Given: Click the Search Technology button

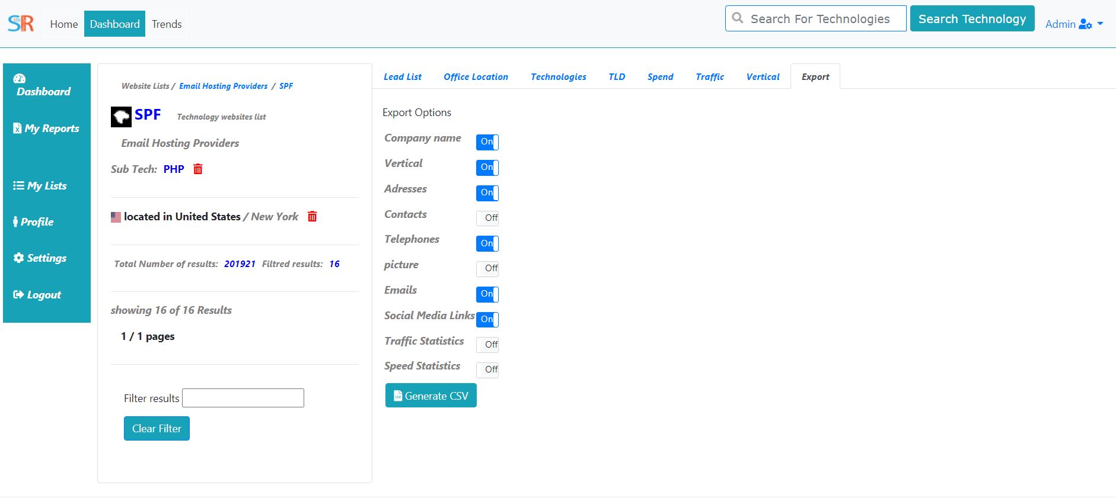Looking at the screenshot, I should coord(972,19).
